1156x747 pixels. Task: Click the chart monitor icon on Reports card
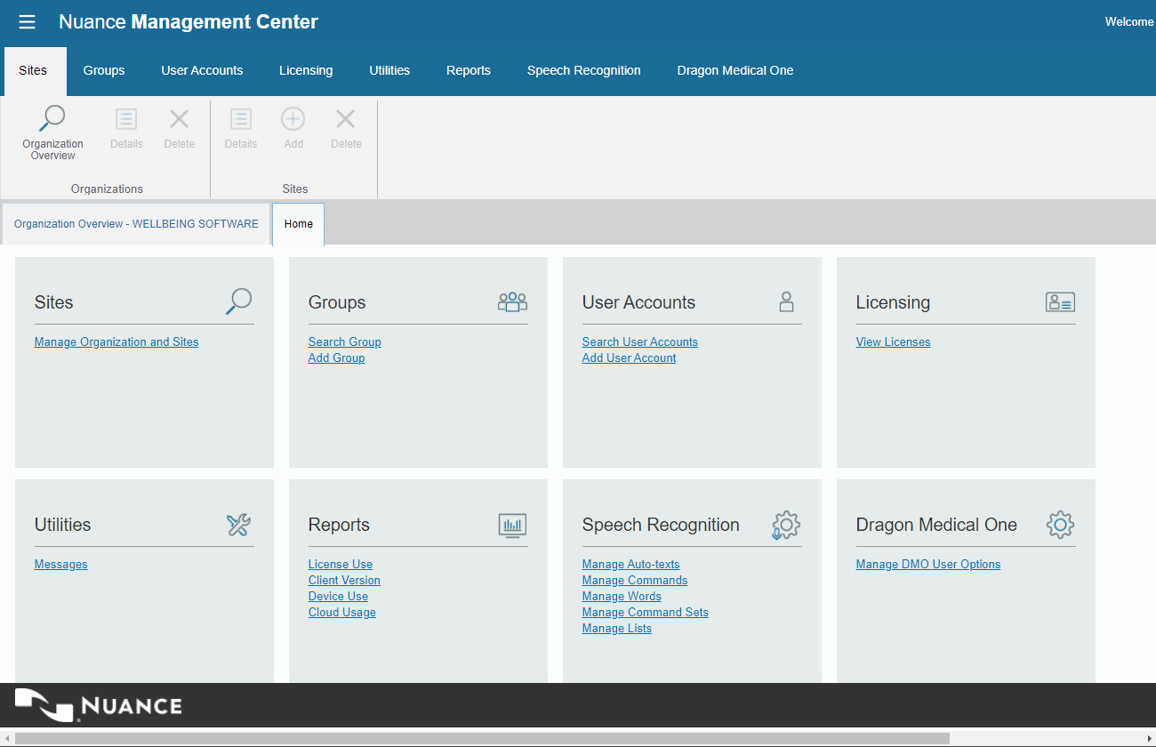point(512,526)
